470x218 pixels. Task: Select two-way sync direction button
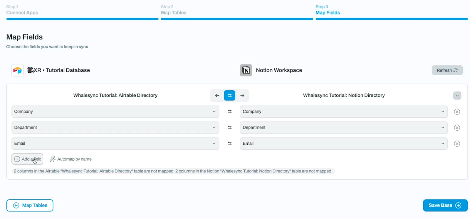coord(230,95)
